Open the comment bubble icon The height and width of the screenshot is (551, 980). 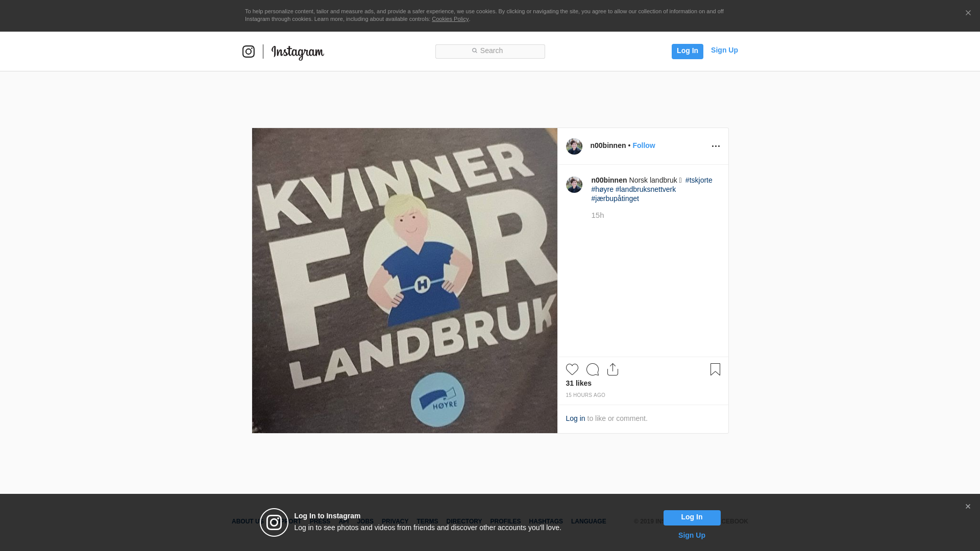pyautogui.click(x=592, y=369)
